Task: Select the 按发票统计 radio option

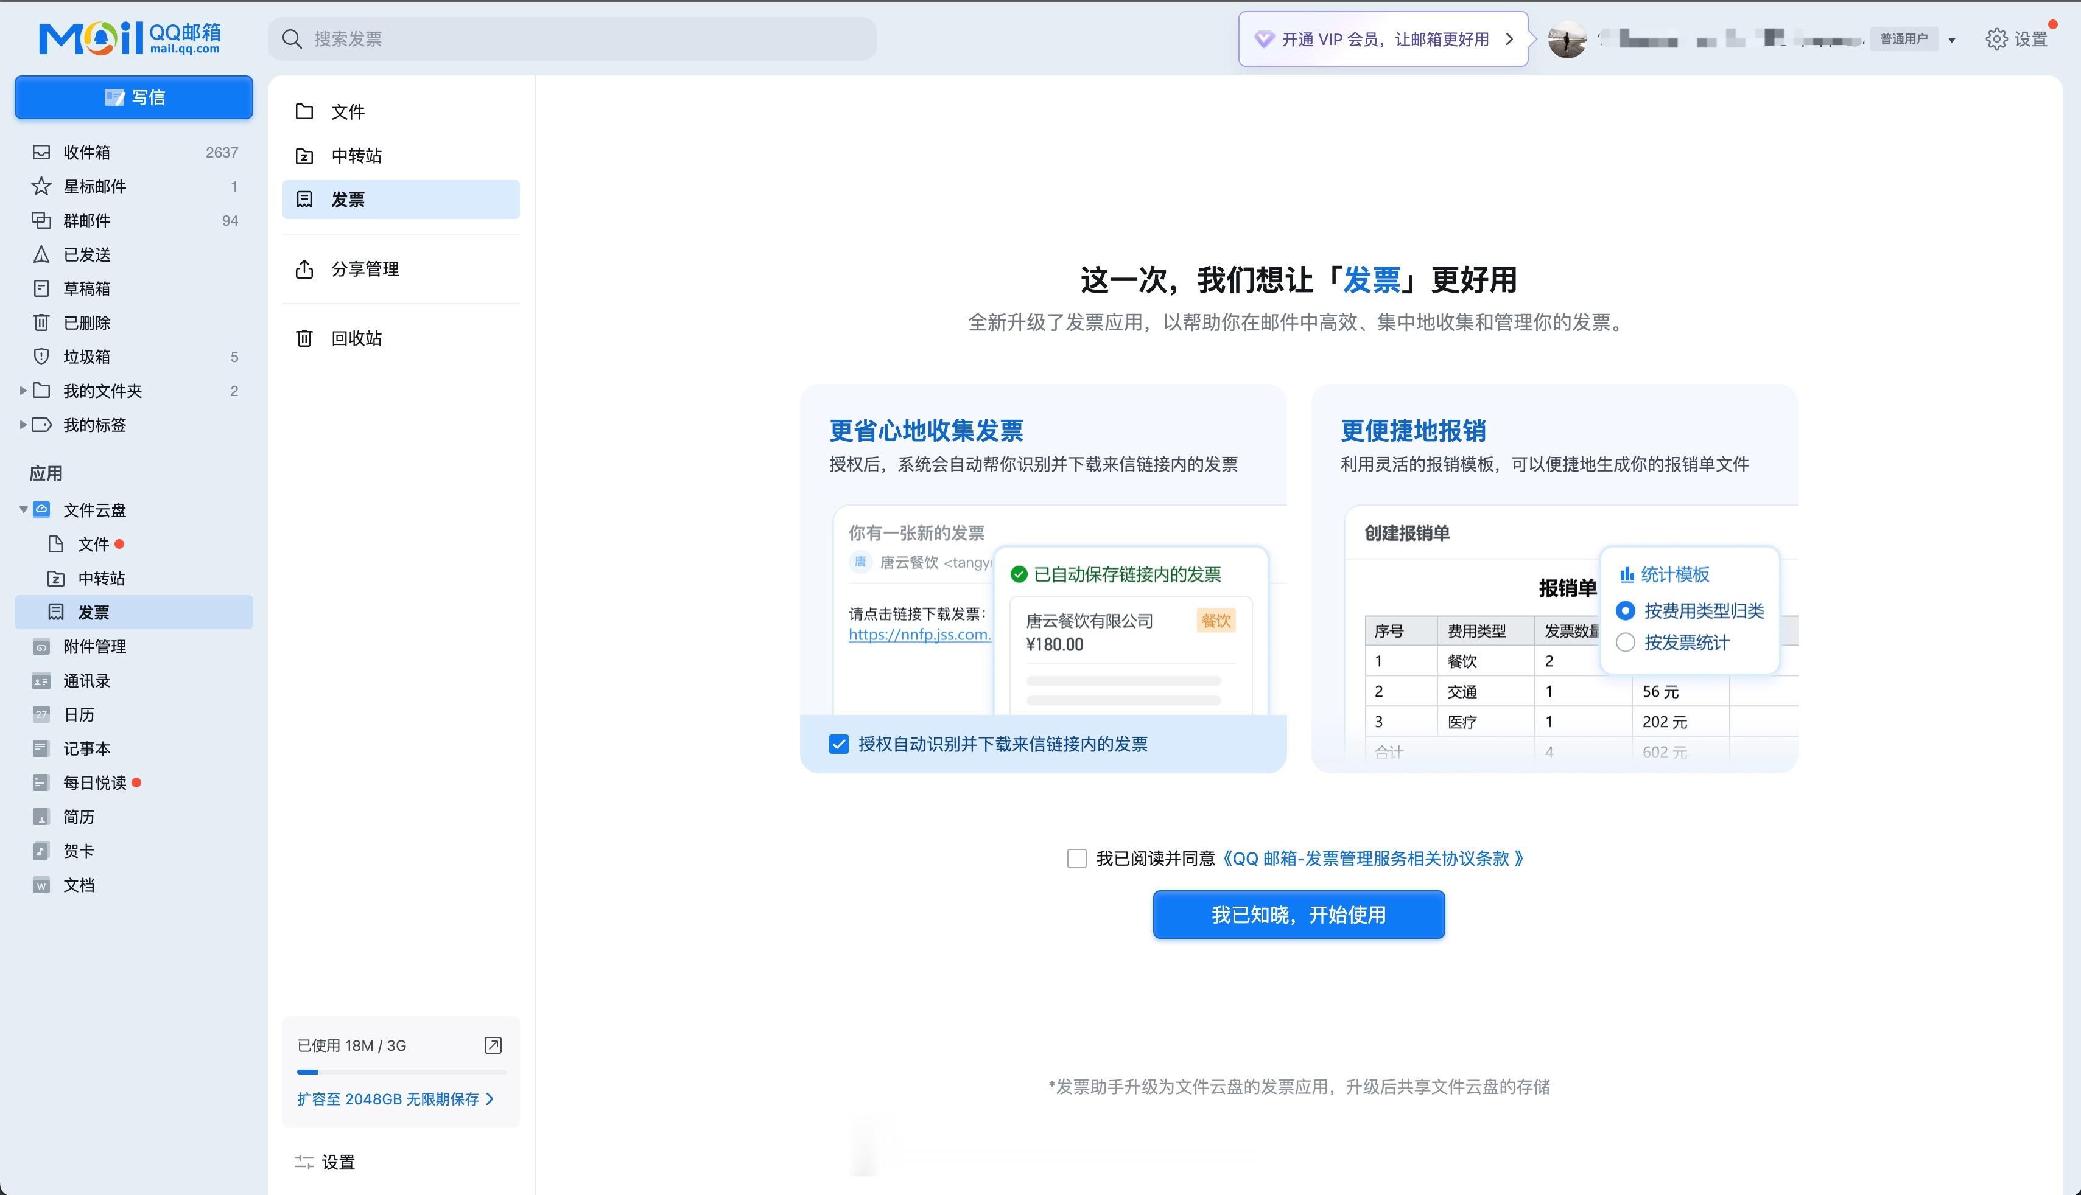Action: 1625,643
